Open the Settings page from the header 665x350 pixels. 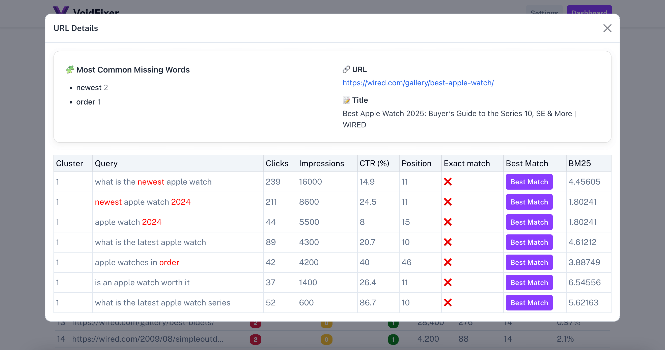(544, 13)
